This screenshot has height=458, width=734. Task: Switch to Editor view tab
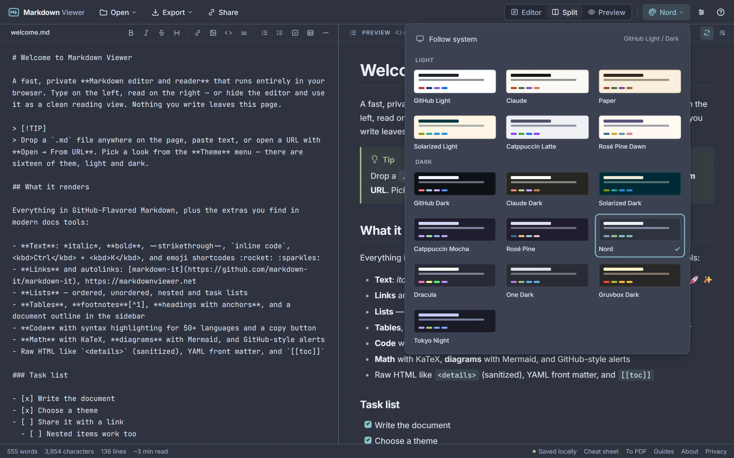(x=526, y=12)
